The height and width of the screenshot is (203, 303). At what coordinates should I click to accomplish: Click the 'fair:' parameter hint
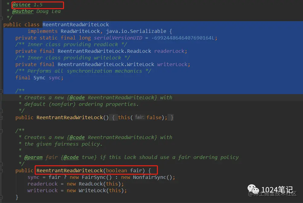139,117
